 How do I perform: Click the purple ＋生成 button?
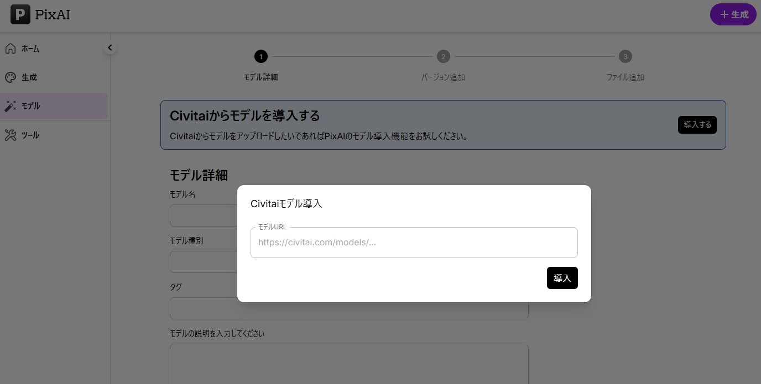click(x=733, y=14)
